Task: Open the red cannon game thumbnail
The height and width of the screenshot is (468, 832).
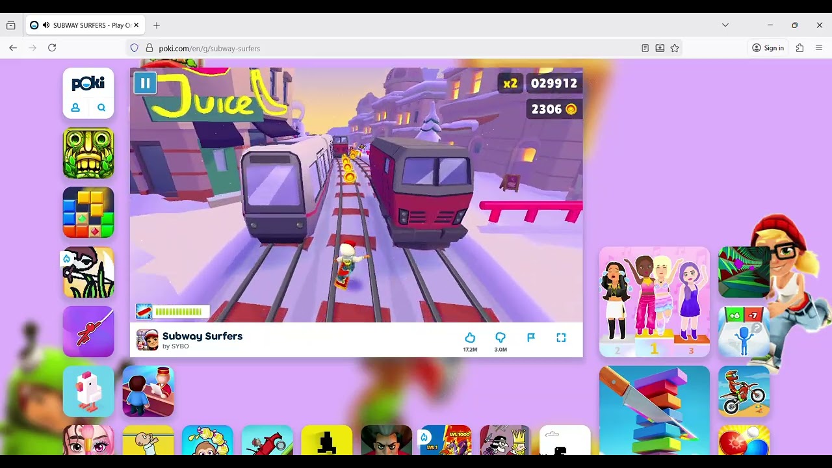Action: pyautogui.click(x=267, y=441)
